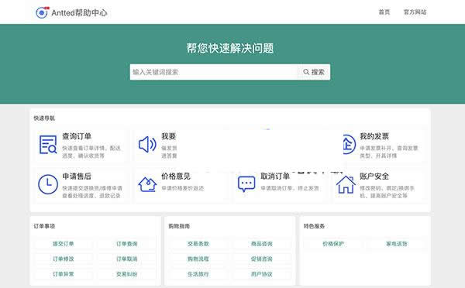Screen dimensions: 465x288
Task: Click the Antted logo icon in header
Action: (42, 12)
